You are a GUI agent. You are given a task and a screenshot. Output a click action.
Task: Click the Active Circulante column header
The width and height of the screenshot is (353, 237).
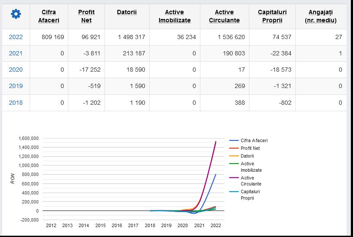pos(224,16)
